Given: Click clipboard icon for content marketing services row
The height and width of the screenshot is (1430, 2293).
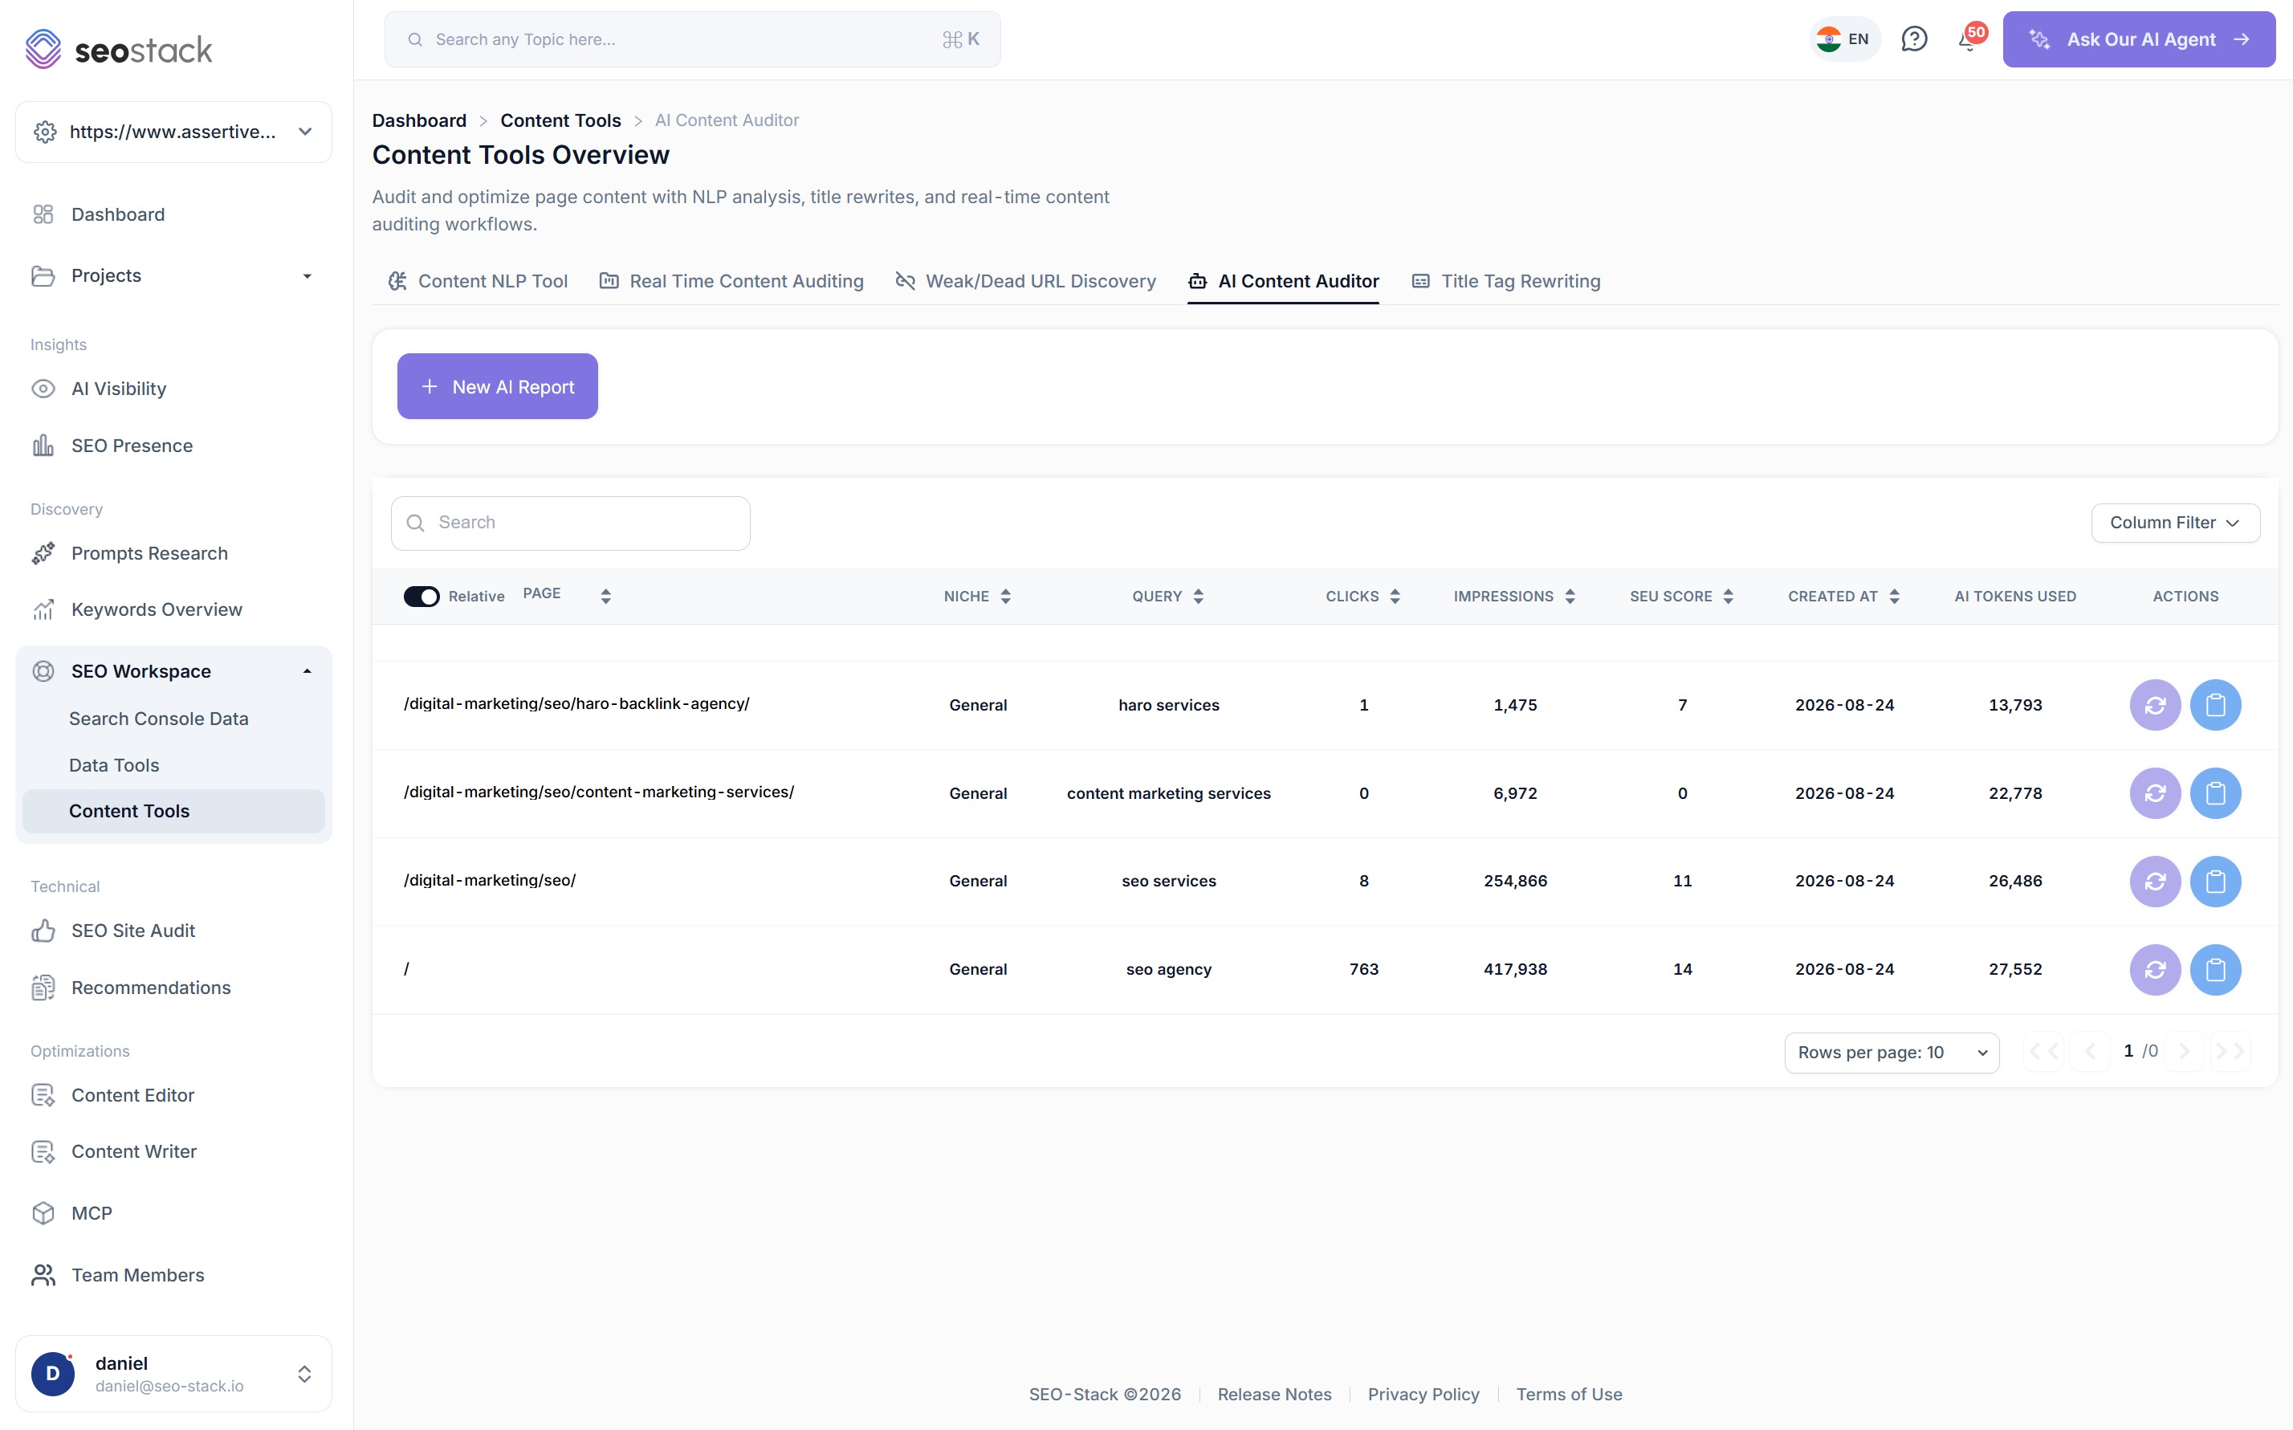Looking at the screenshot, I should 2215,792.
